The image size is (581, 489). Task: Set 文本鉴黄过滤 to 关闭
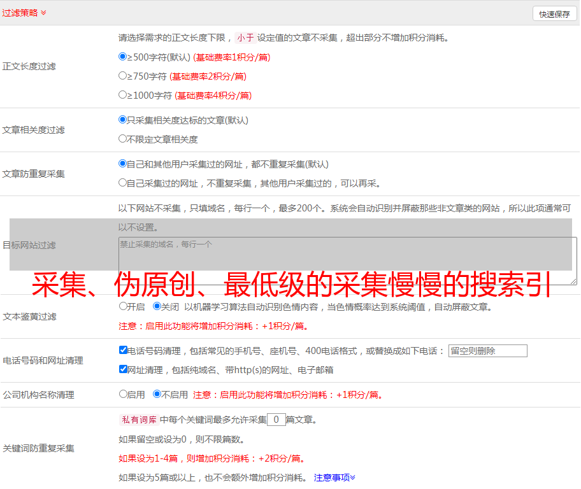[157, 306]
